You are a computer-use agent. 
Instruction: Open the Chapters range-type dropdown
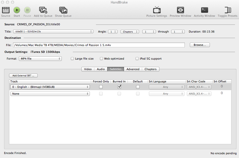pyautogui.click(x=130, y=32)
